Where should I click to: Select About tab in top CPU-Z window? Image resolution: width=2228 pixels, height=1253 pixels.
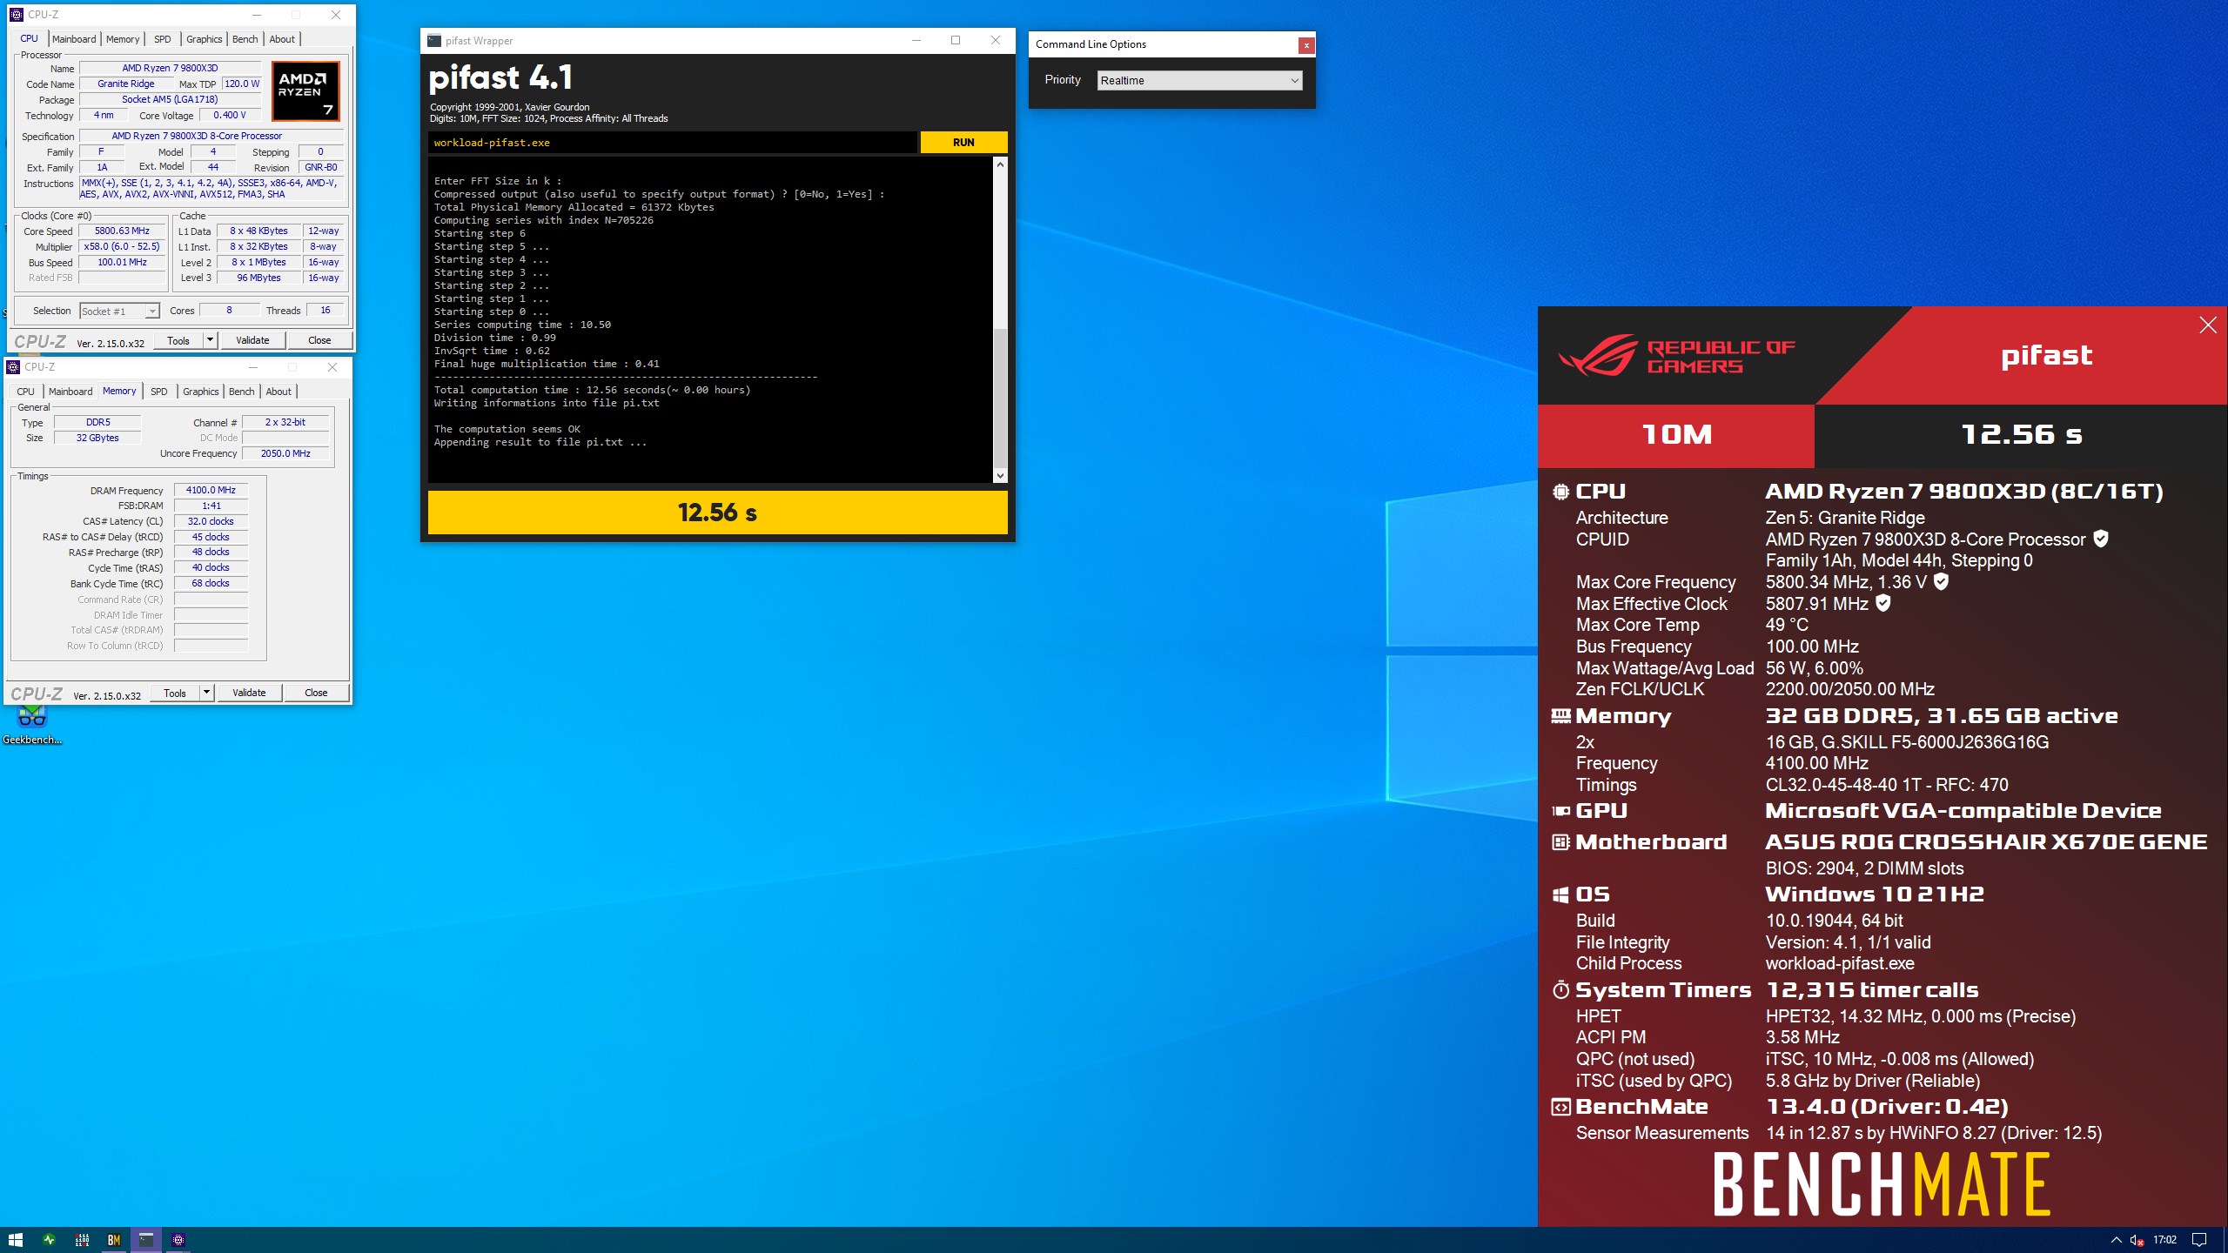[282, 39]
